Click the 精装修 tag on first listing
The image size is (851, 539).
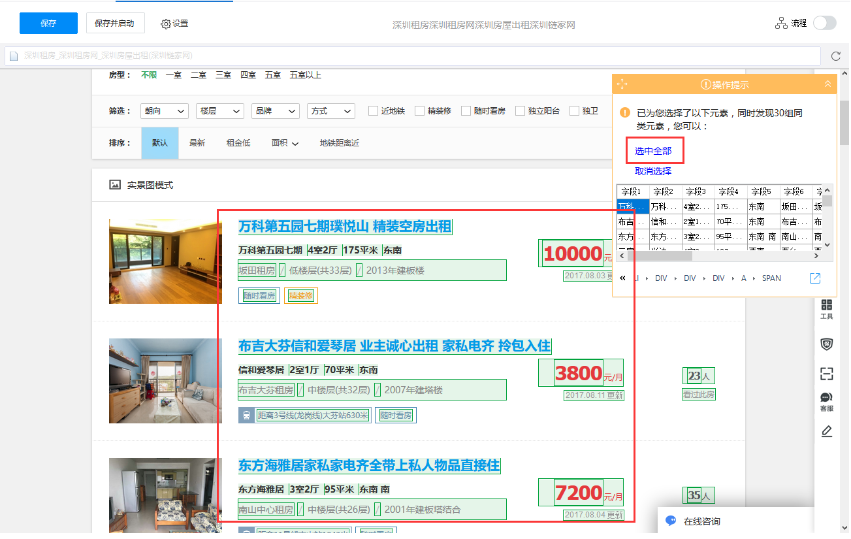pos(301,296)
